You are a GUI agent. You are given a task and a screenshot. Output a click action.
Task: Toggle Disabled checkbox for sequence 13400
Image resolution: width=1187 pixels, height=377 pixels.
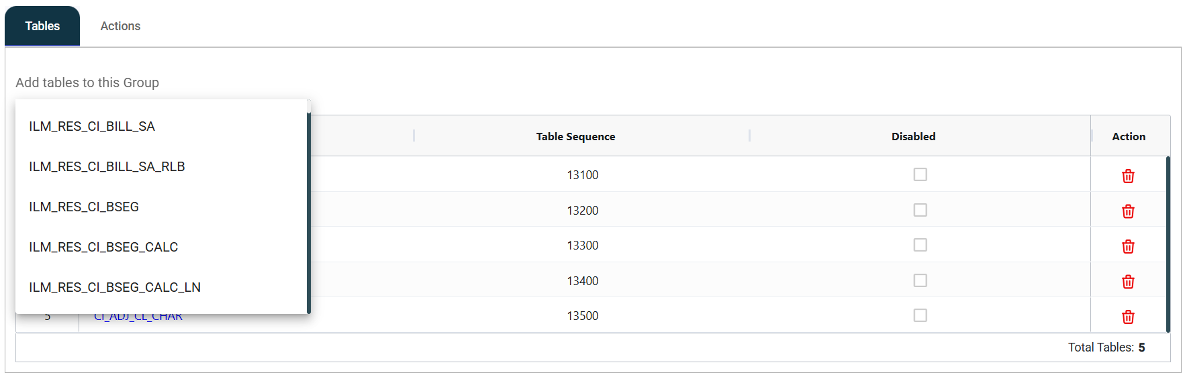tap(920, 280)
